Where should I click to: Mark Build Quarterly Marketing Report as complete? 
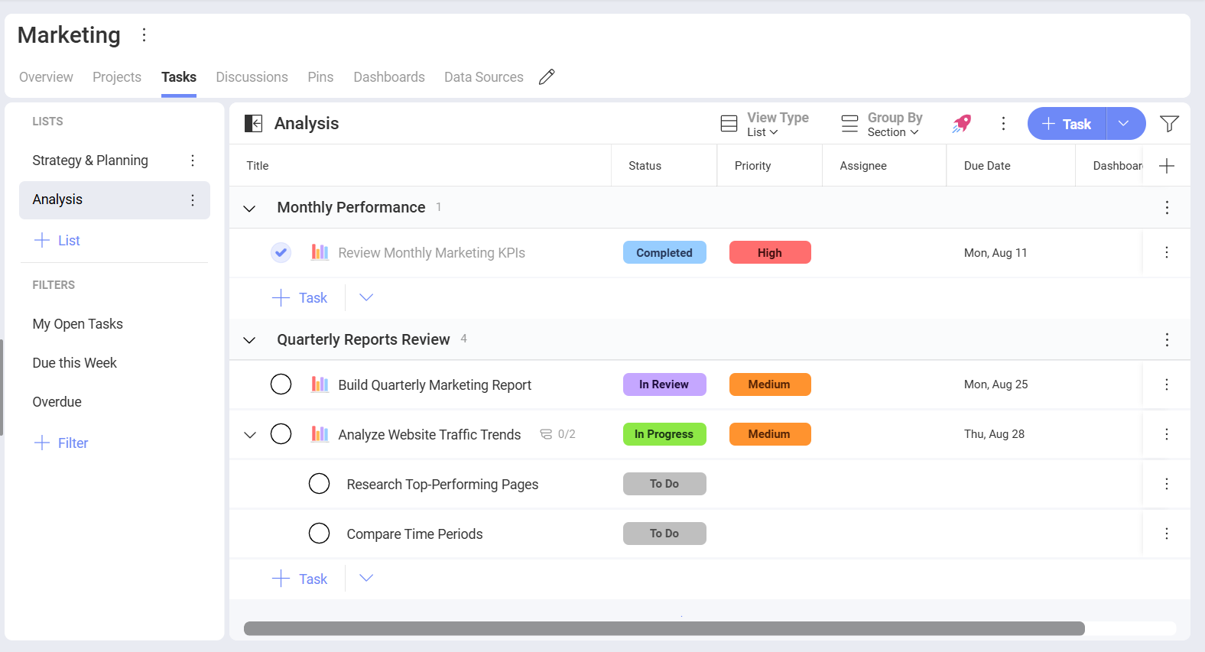[281, 384]
